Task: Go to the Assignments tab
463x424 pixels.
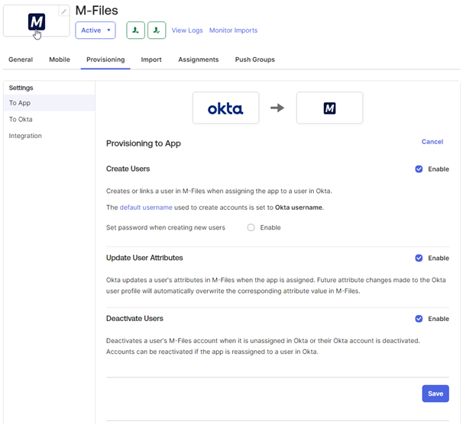Action: point(199,59)
